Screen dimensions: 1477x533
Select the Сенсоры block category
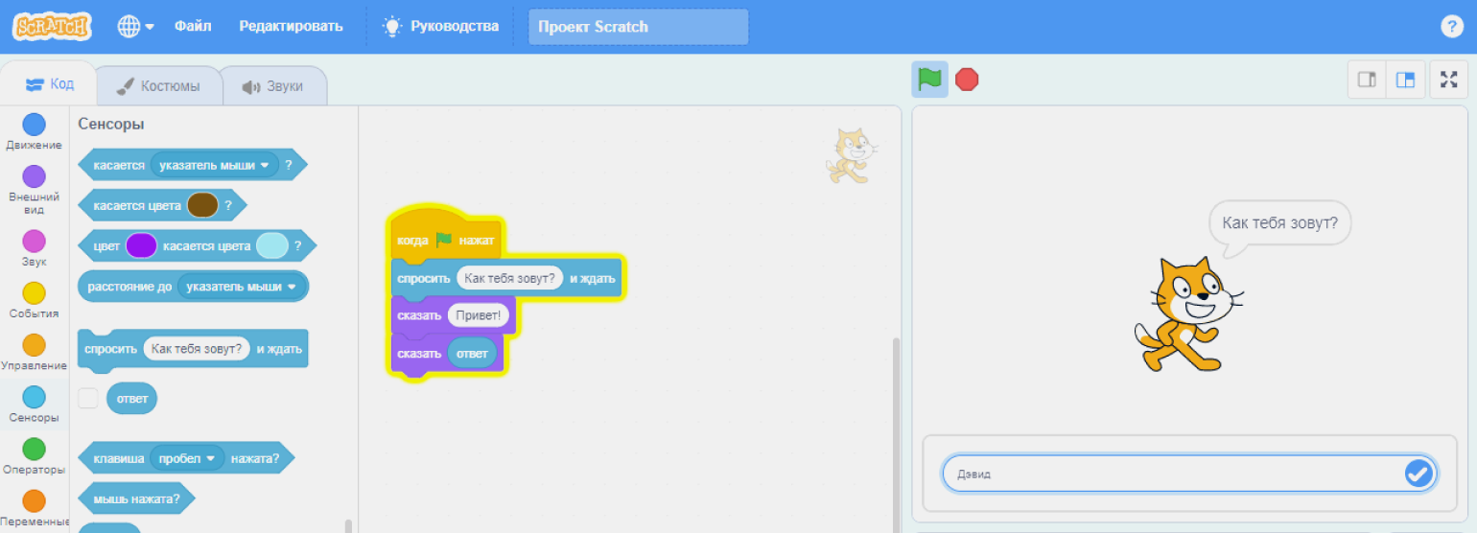pos(34,405)
